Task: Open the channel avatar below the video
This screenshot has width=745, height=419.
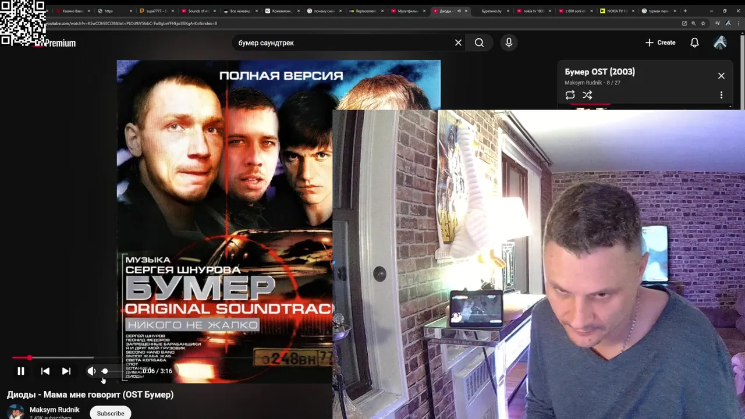Action: [x=16, y=412]
